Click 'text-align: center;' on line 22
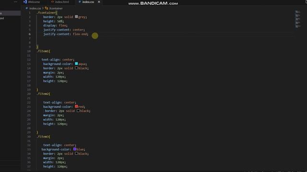 [59, 102]
